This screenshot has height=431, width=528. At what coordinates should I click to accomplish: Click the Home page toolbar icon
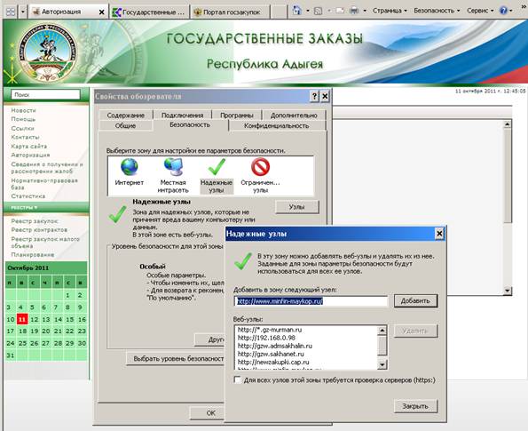(x=296, y=11)
